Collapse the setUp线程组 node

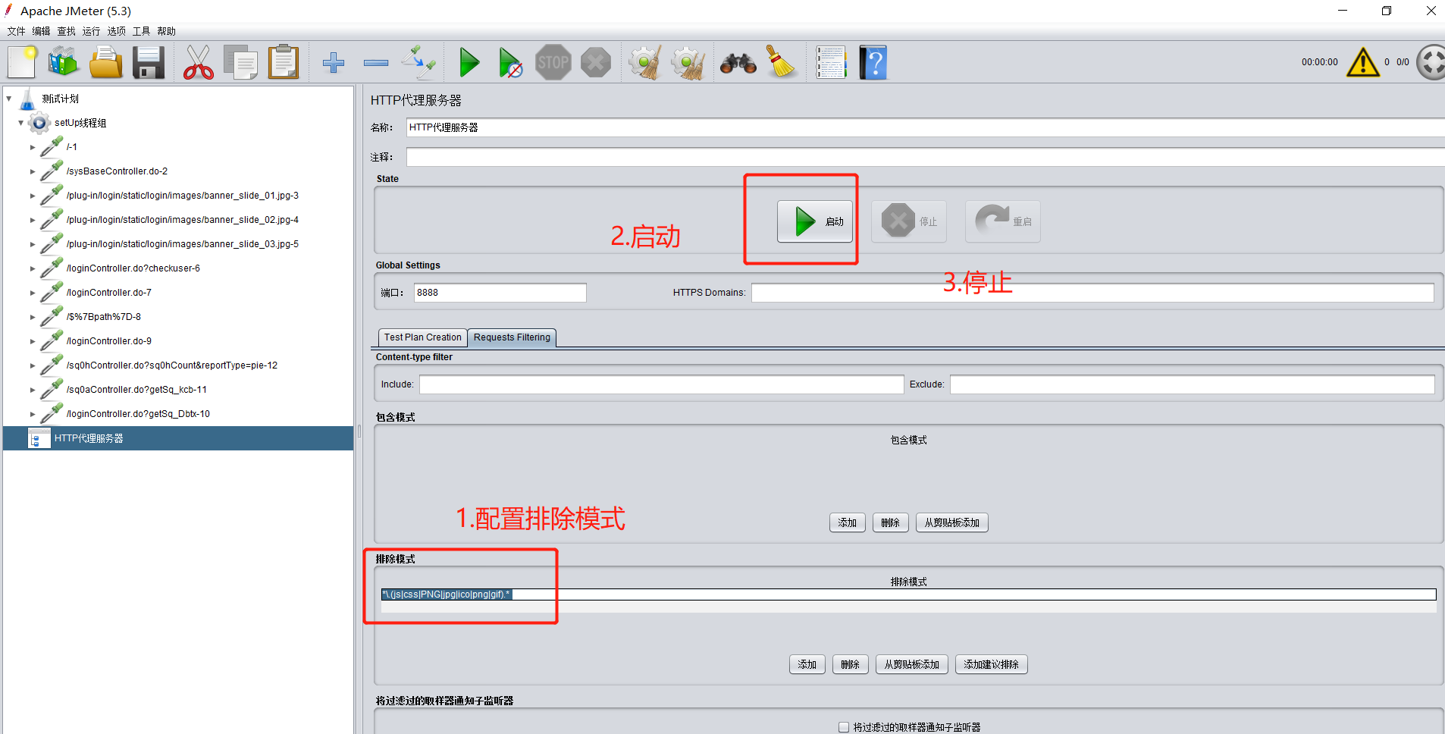[x=21, y=123]
